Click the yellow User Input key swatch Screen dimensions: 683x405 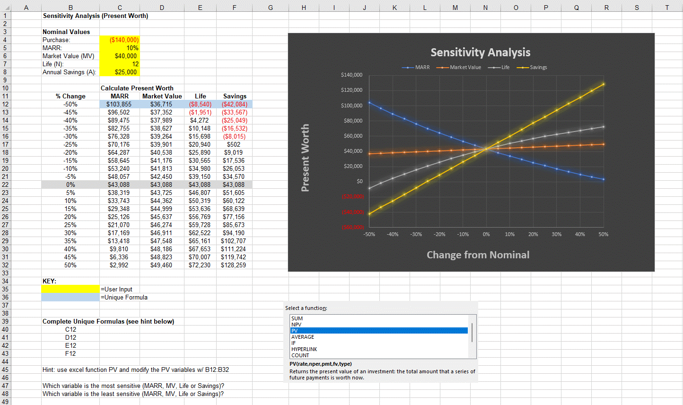pos(70,289)
